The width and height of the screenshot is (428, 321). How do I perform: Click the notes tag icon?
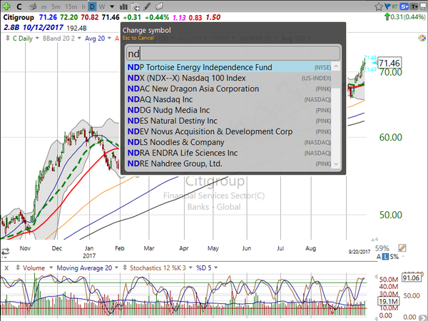159,6
